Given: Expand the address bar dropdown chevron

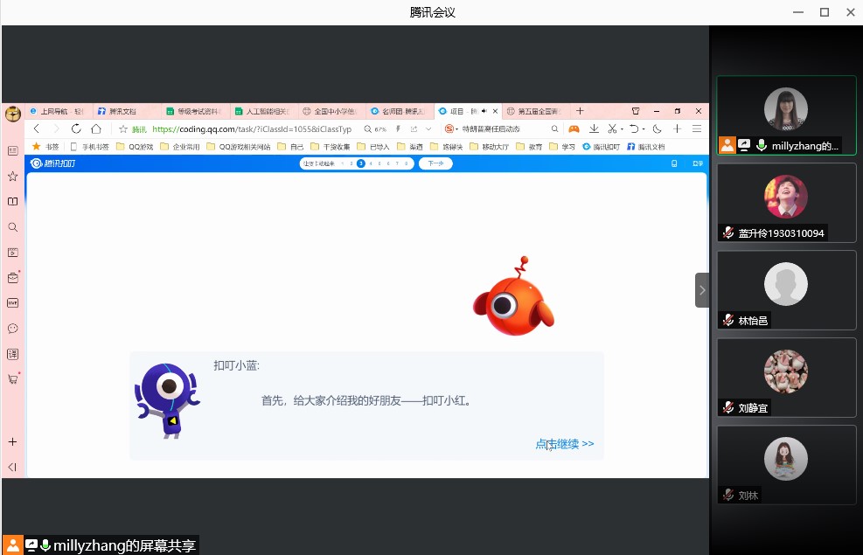Looking at the screenshot, I should click(428, 128).
